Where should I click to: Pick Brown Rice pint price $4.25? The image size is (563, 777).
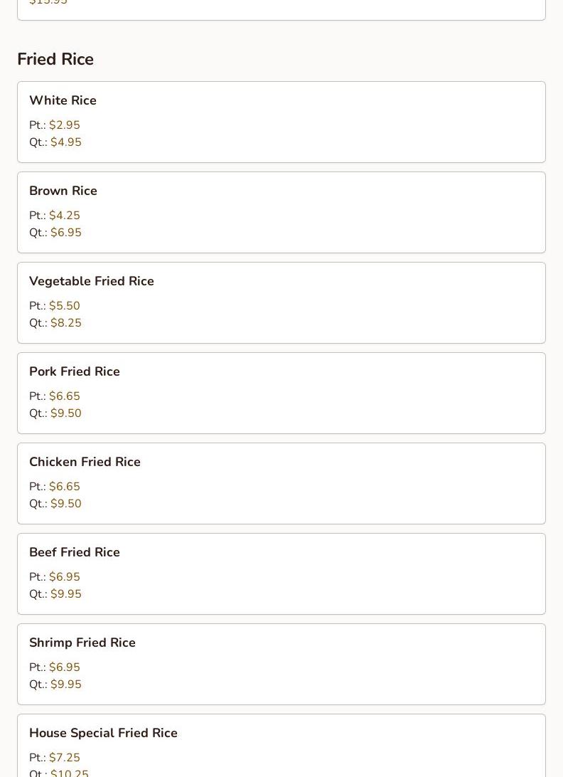[x=65, y=216]
